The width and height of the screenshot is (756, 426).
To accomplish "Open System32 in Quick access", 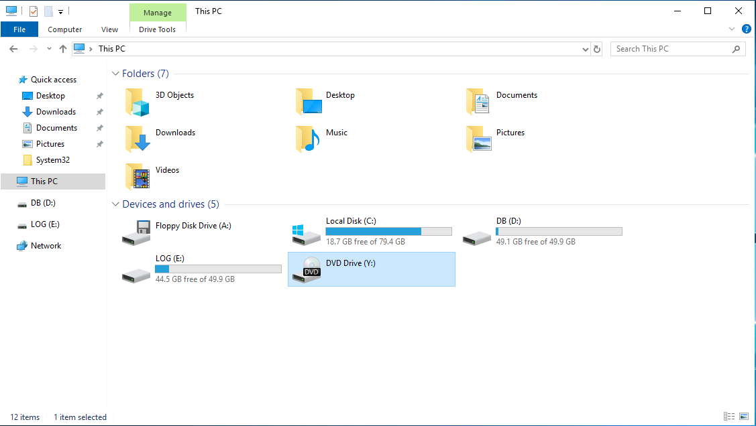I will pos(52,160).
